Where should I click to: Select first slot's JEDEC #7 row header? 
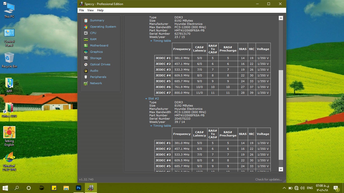(x=163, y=93)
